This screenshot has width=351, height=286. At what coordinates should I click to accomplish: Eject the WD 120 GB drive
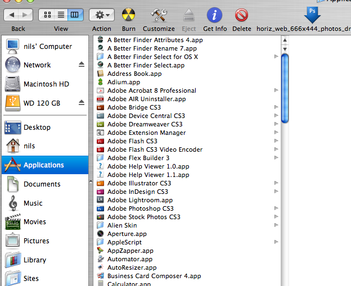(x=82, y=103)
